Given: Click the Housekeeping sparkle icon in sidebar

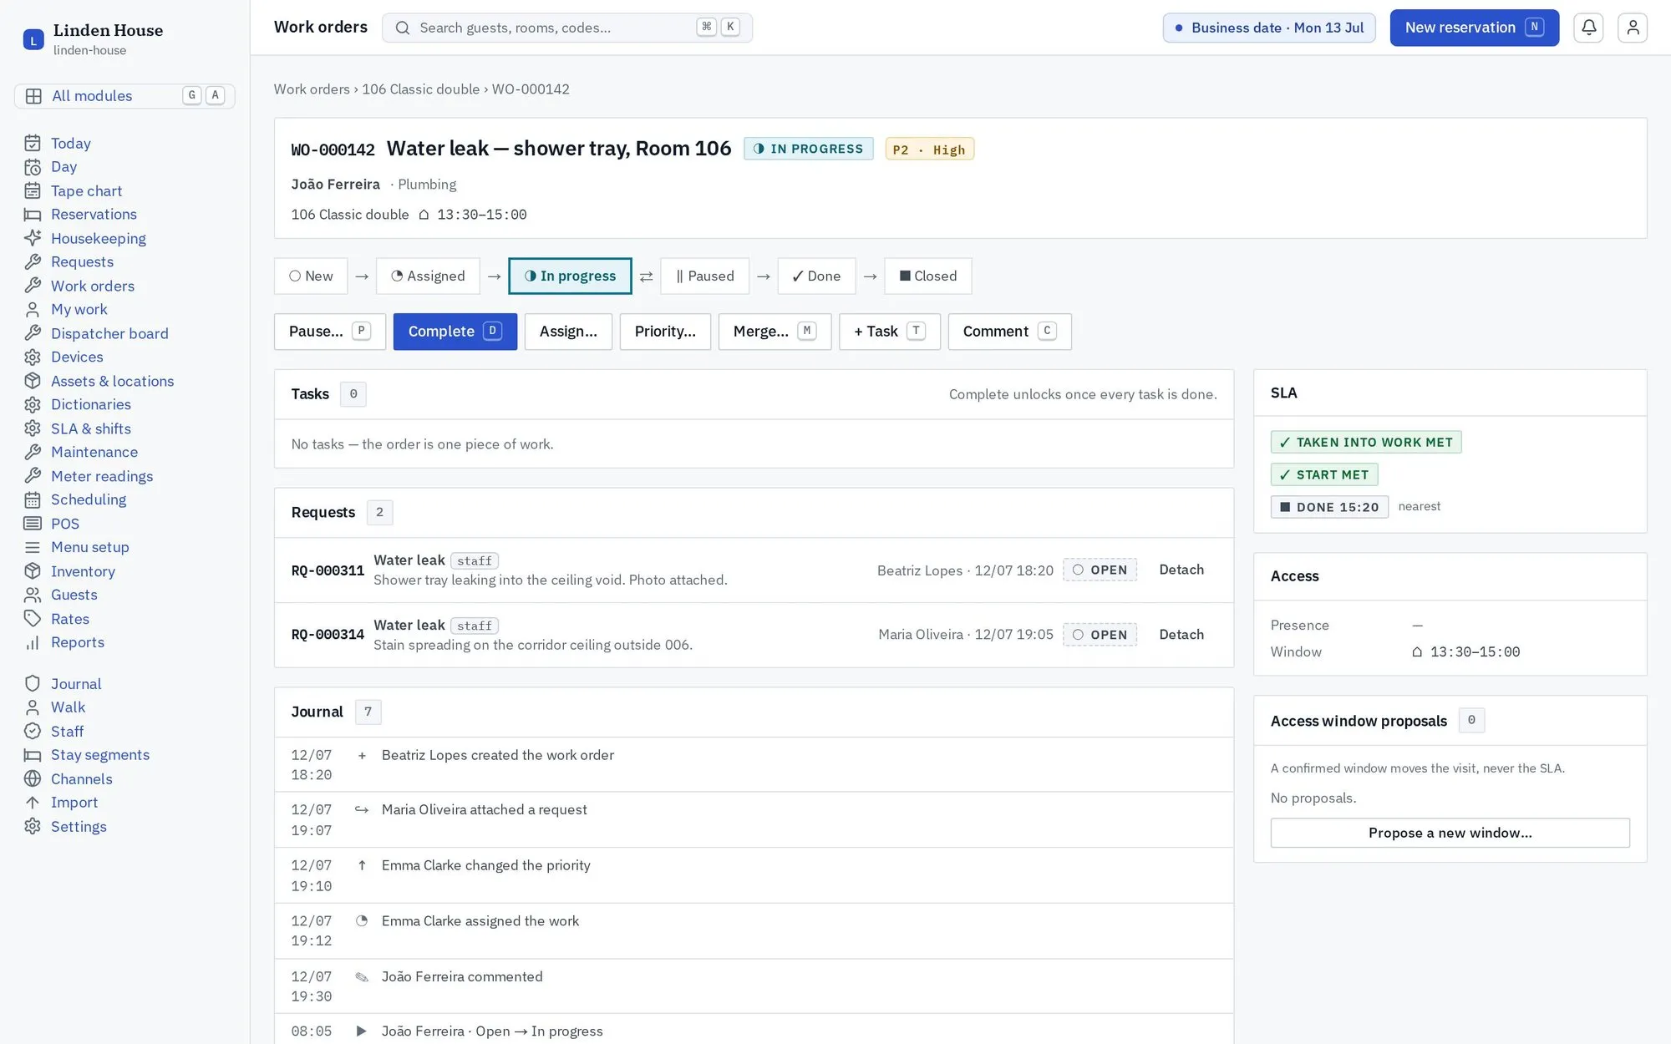Looking at the screenshot, I should 33,238.
